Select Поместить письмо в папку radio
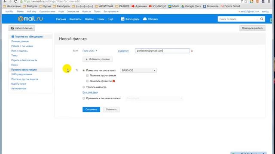Image resolution: width=275 pixels, height=154 pixels. [x=84, y=70]
